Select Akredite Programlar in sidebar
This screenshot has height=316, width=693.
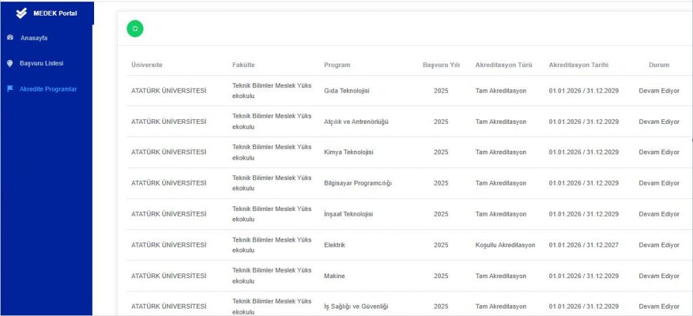click(48, 89)
